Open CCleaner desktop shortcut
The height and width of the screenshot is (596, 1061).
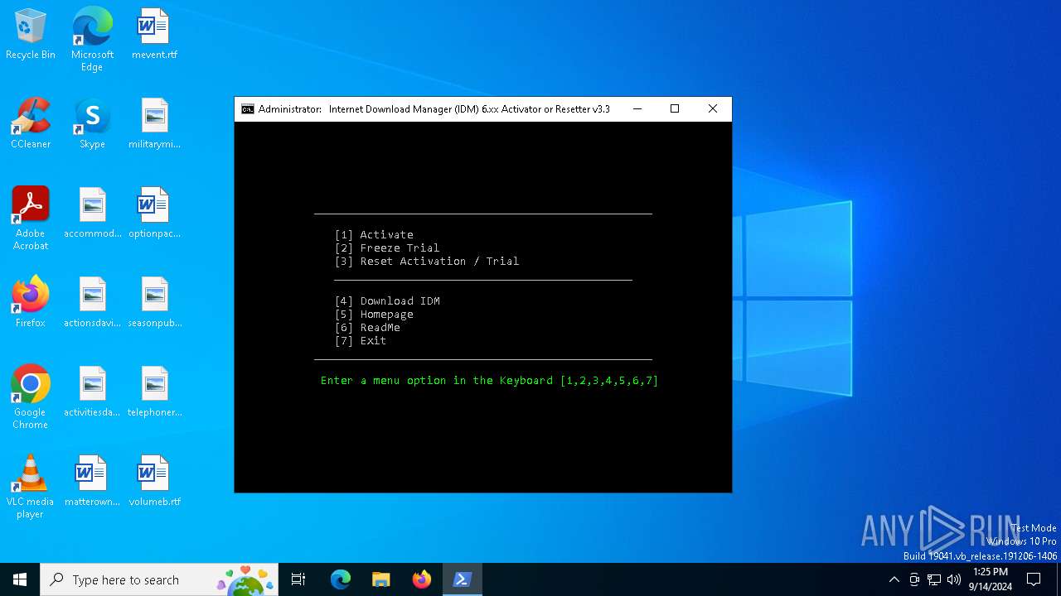click(x=31, y=123)
